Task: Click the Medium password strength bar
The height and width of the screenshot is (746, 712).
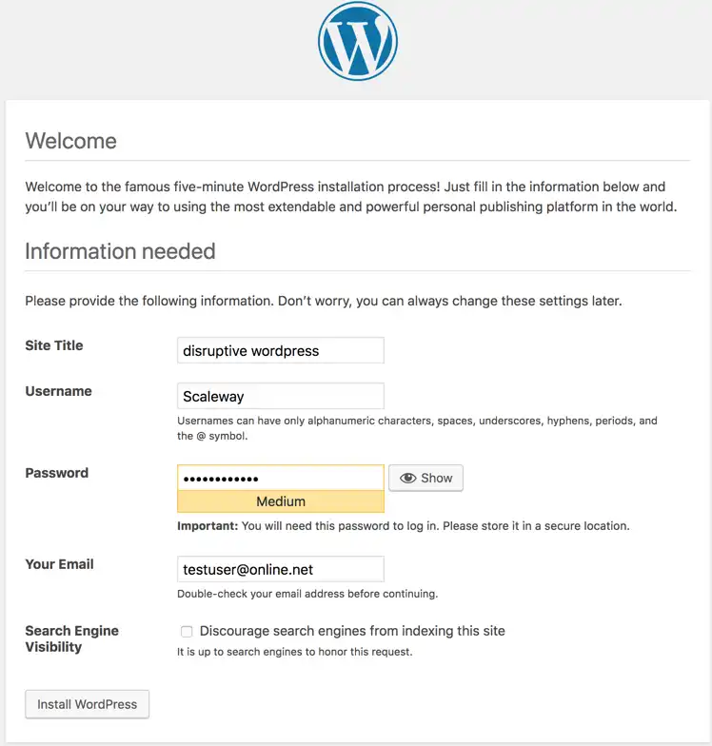Action: [x=280, y=501]
